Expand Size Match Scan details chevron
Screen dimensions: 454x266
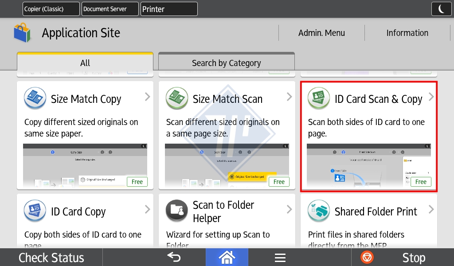pos(290,97)
